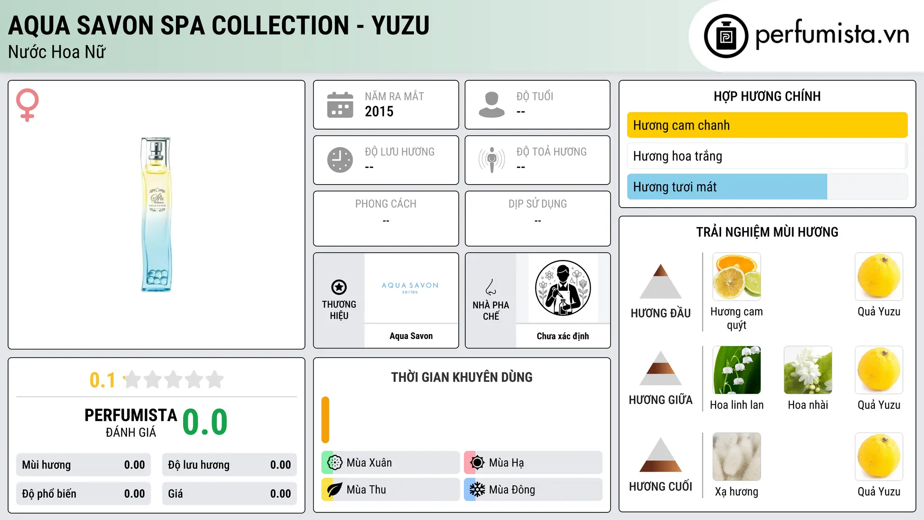This screenshot has height=520, width=924.
Task: Click the Aqua Savon Spa Collection - Yuzu title
Action: 219,25
